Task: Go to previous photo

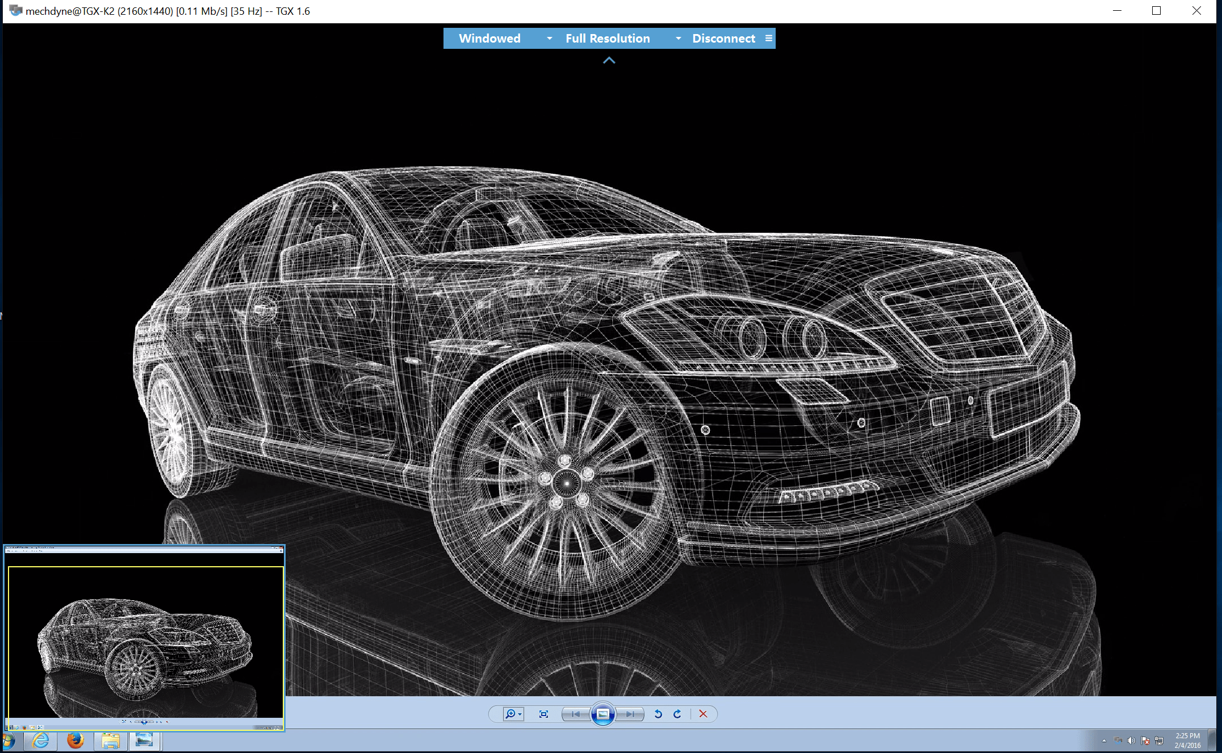Action: click(x=575, y=714)
